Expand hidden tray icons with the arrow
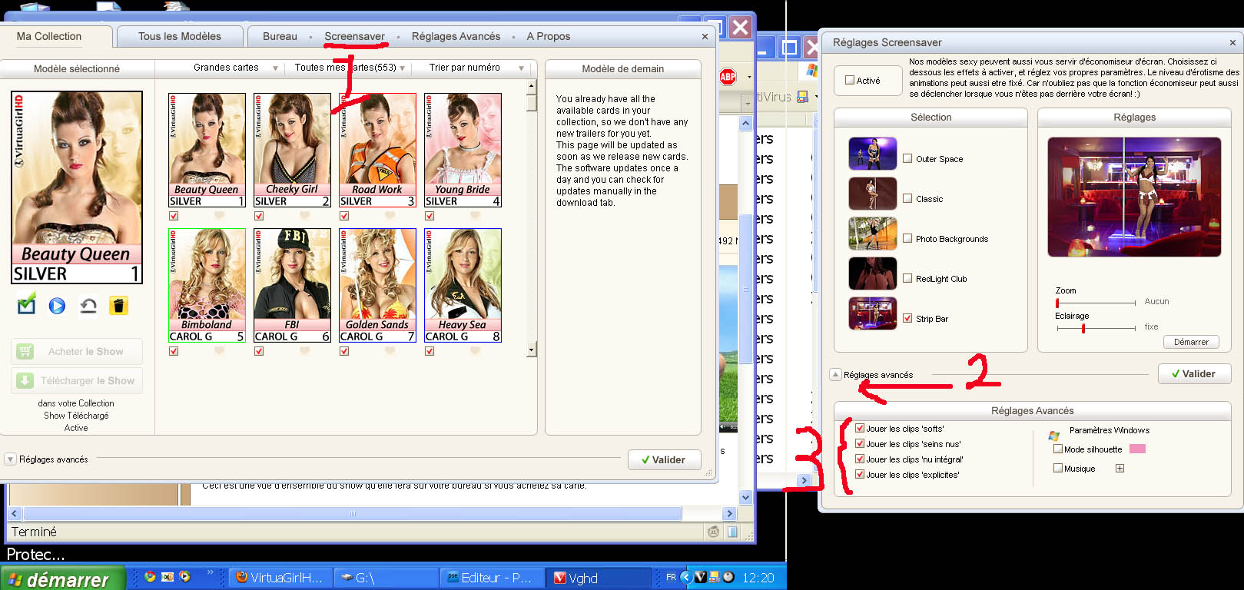Viewport: 1244px width, 590px height. (x=685, y=577)
